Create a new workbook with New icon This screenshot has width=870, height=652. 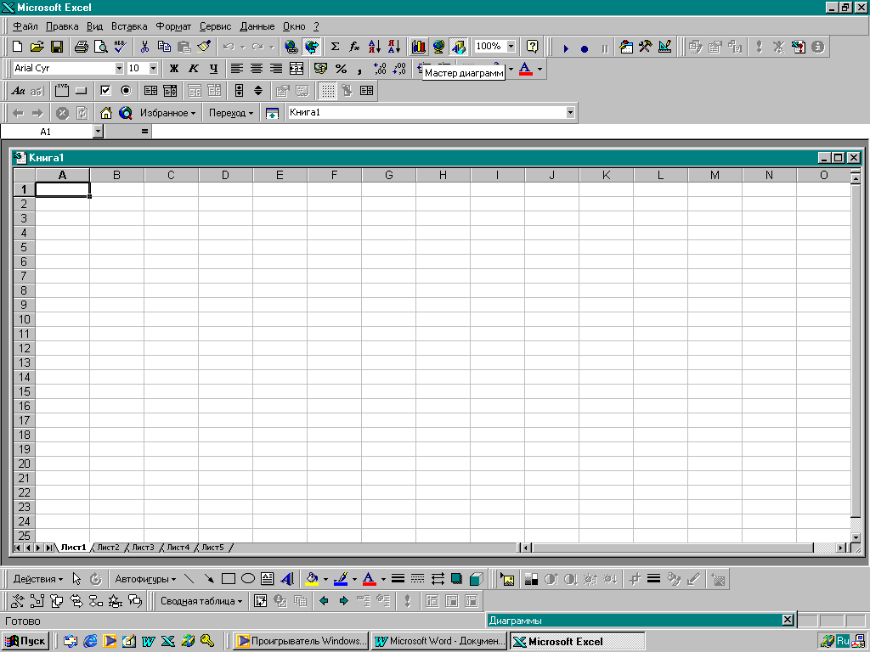click(17, 47)
